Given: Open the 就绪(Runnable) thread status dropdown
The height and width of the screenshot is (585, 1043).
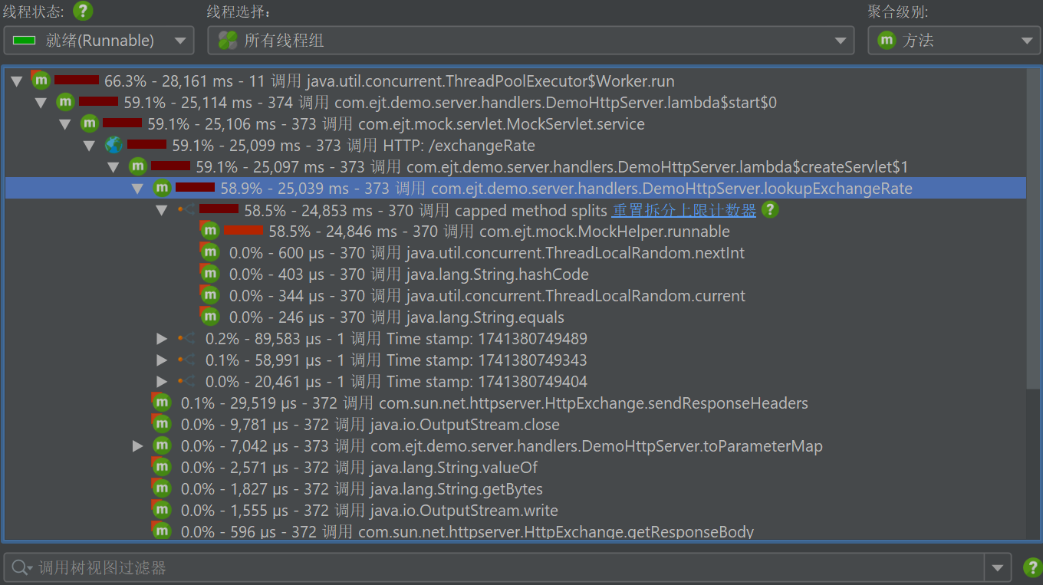Looking at the screenshot, I should (x=99, y=41).
